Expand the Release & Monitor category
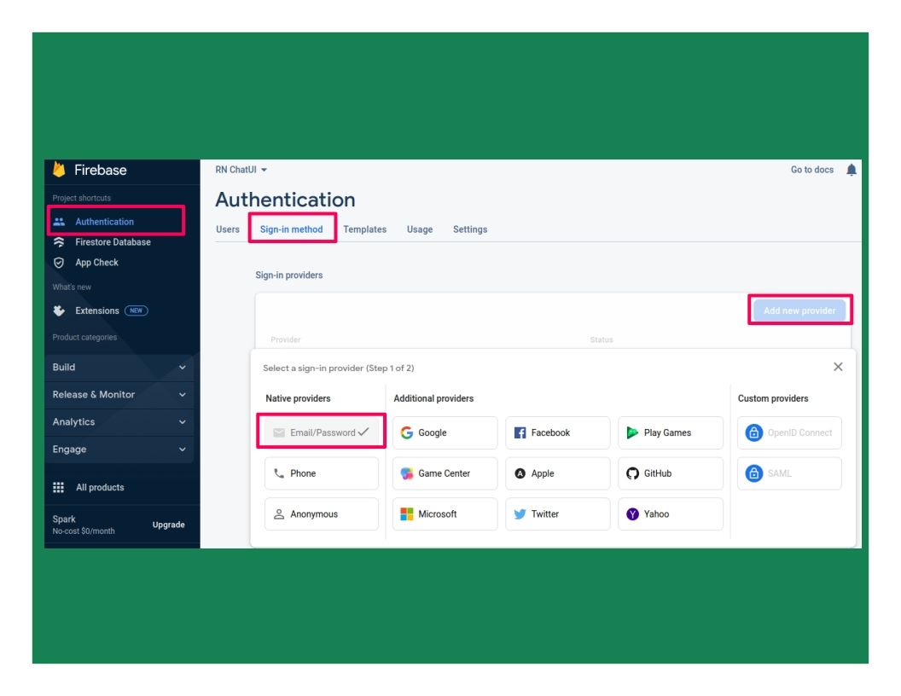 click(x=119, y=395)
